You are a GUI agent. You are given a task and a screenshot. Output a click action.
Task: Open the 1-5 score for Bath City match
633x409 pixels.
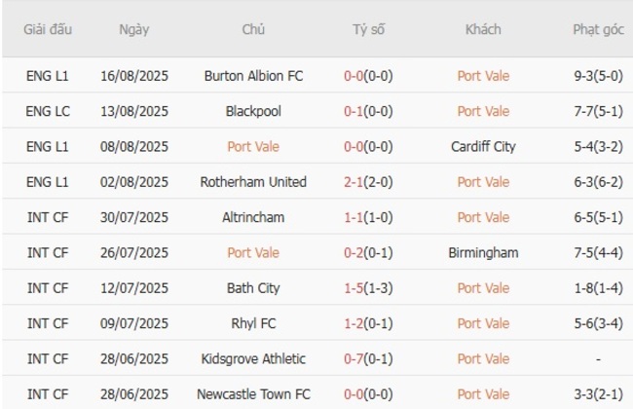[x=354, y=288]
